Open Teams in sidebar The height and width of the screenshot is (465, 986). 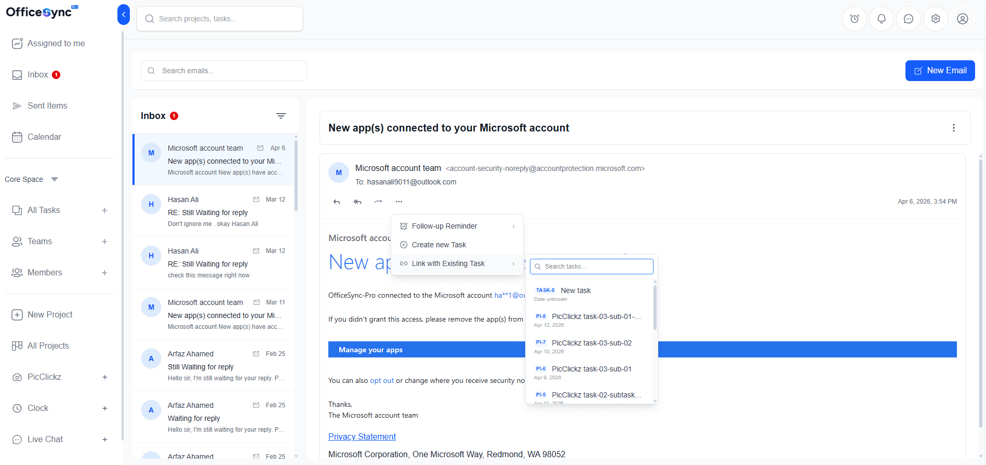tap(32, 242)
